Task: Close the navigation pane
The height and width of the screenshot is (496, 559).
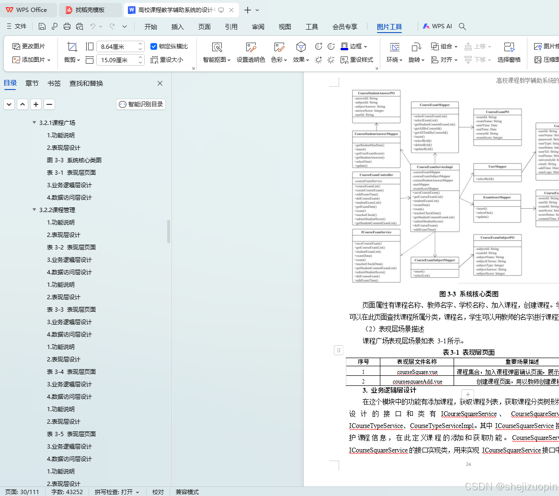Action: pos(160,83)
